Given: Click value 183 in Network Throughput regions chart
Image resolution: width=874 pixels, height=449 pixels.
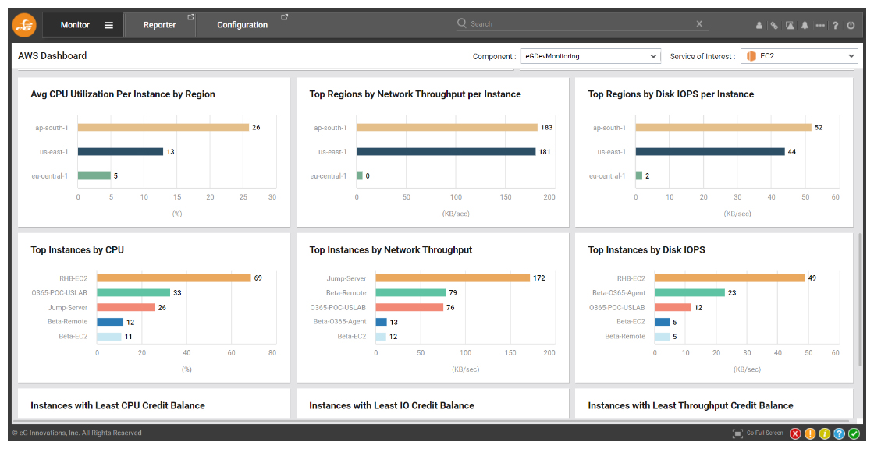Looking at the screenshot, I should click(x=547, y=128).
